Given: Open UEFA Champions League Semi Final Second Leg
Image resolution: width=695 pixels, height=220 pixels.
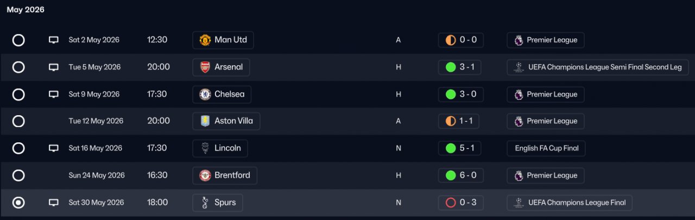Looking at the screenshot, I should [x=598, y=67].
